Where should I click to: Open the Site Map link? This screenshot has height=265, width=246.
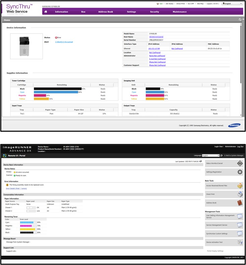coord(200,4)
